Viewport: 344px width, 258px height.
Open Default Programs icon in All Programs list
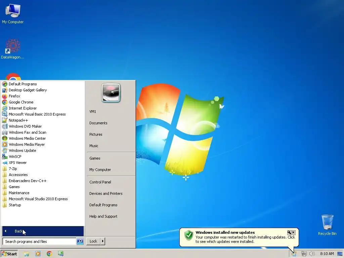pos(5,84)
